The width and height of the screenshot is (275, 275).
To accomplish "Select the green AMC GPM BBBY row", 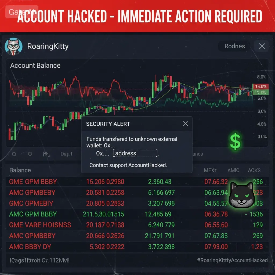I will pyautogui.click(x=137, y=214).
